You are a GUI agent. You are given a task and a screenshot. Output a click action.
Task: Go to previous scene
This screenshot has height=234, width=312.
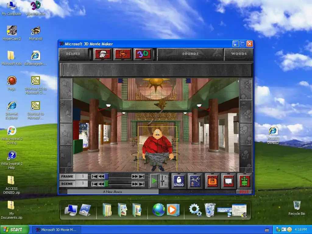[101, 184]
